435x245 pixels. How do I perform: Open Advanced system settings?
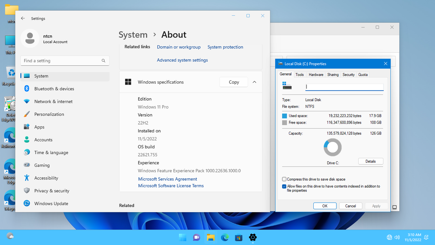pos(182,60)
